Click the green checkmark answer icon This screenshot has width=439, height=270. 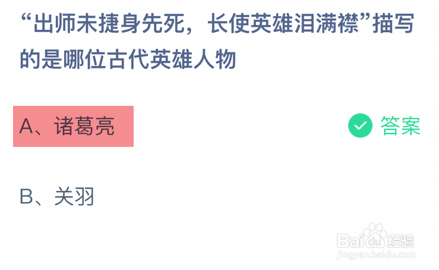coord(359,126)
